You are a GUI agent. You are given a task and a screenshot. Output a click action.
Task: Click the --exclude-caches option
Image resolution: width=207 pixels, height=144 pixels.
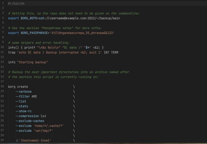(x=30, y=121)
